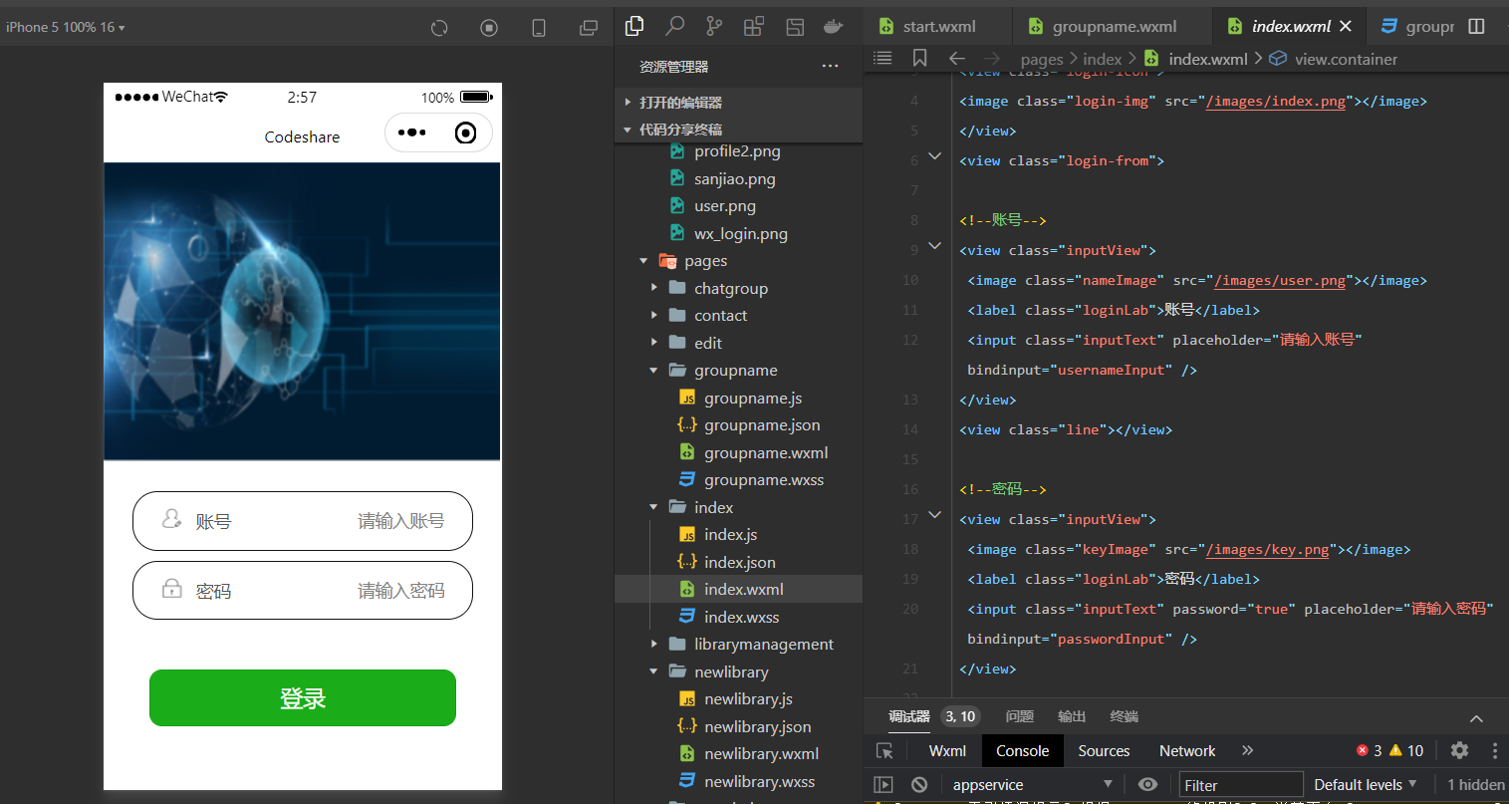Open the resource manager more actions ellipsis
This screenshot has width=1509, height=804.
click(830, 66)
